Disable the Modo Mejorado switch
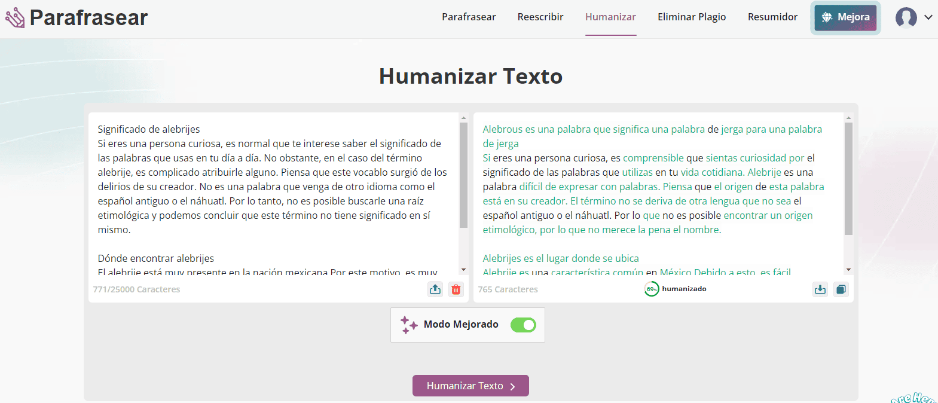This screenshot has width=938, height=403. (523, 325)
